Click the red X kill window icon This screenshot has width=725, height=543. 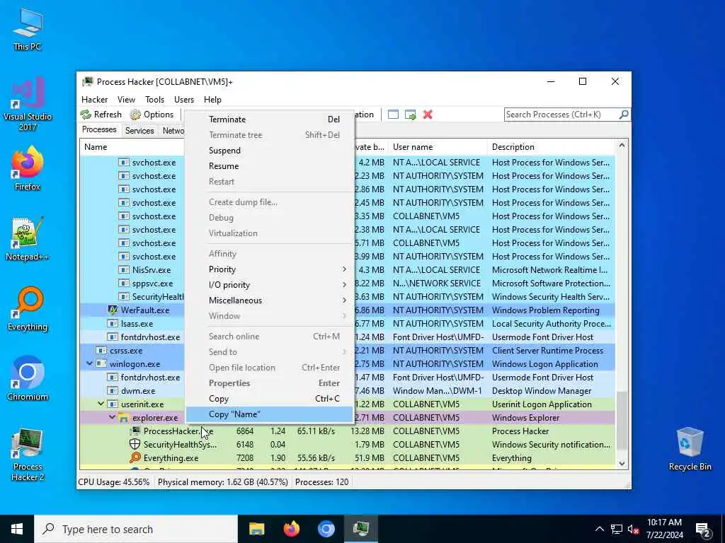428,115
